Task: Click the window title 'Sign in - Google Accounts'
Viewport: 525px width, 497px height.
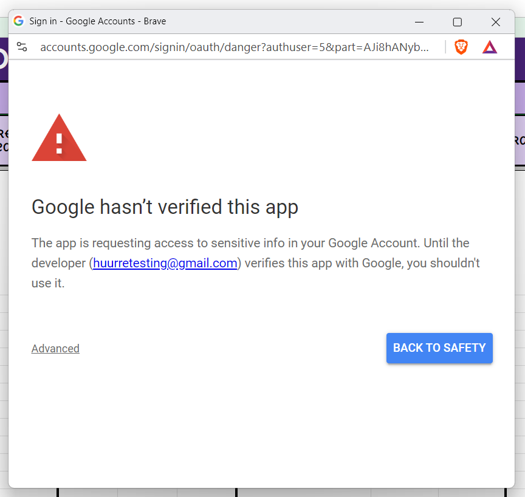Action: point(82,21)
